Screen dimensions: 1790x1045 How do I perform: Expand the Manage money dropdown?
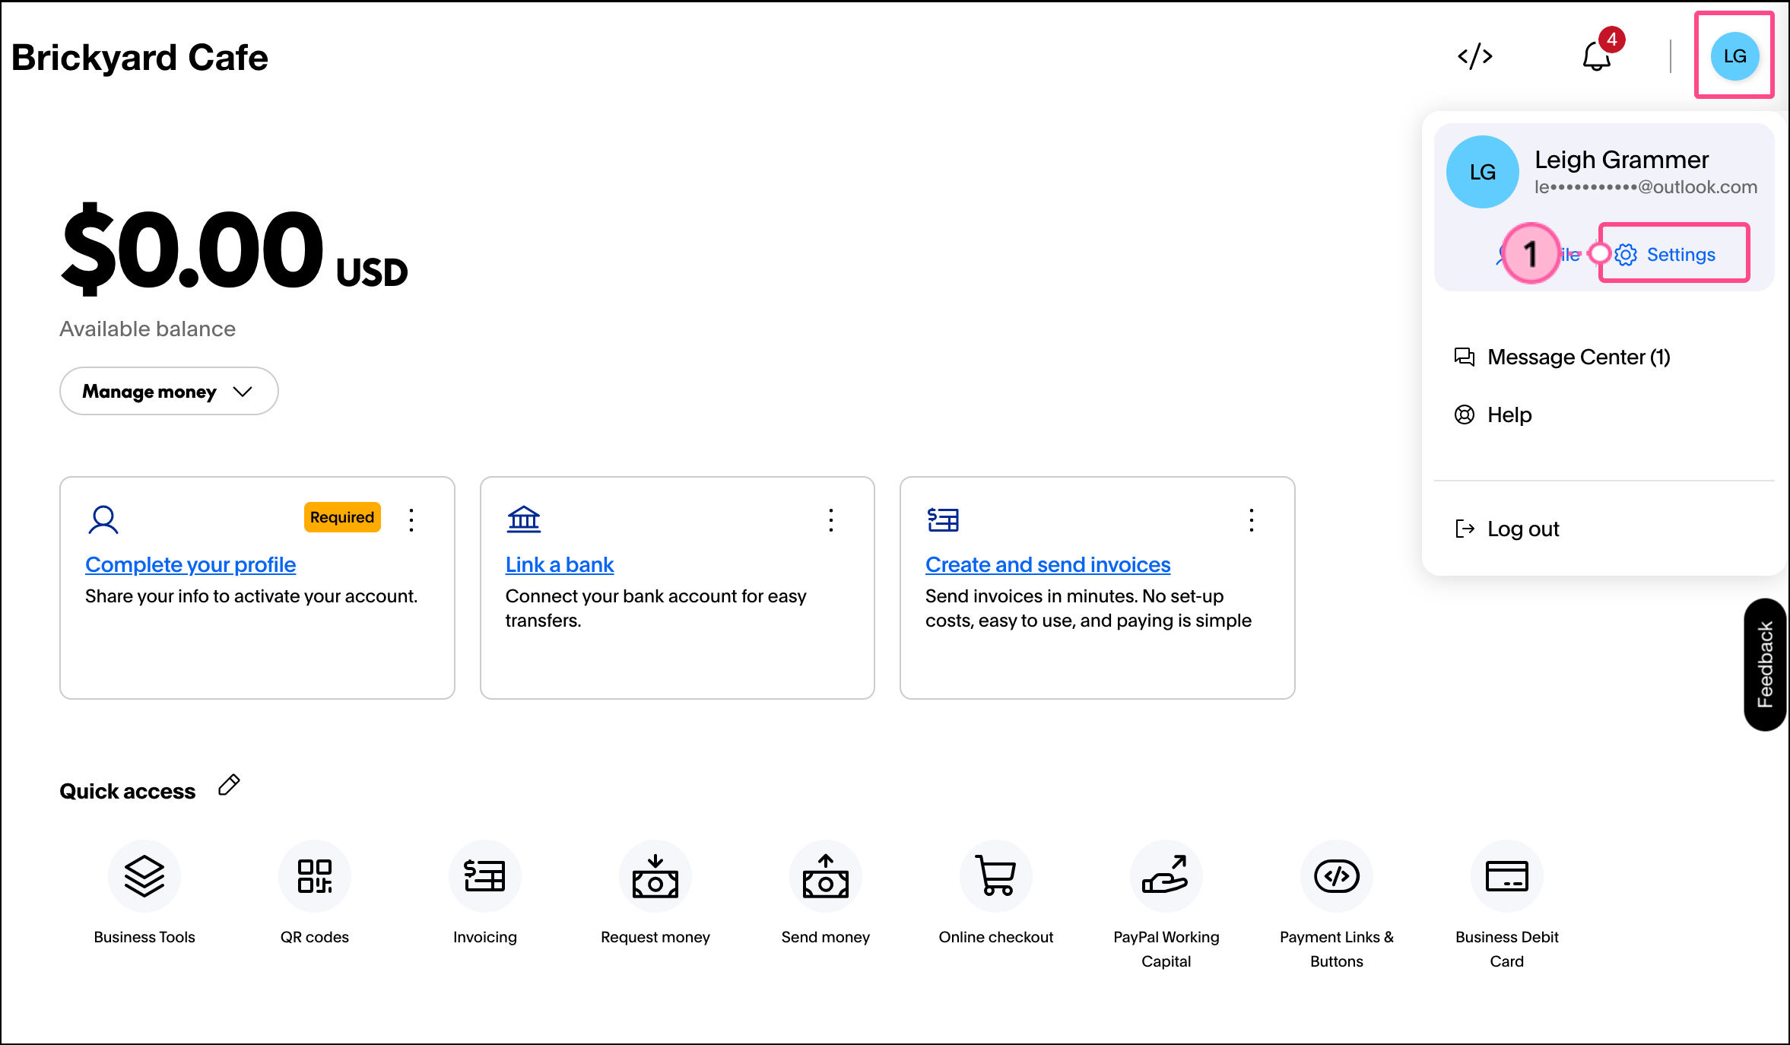click(x=169, y=391)
